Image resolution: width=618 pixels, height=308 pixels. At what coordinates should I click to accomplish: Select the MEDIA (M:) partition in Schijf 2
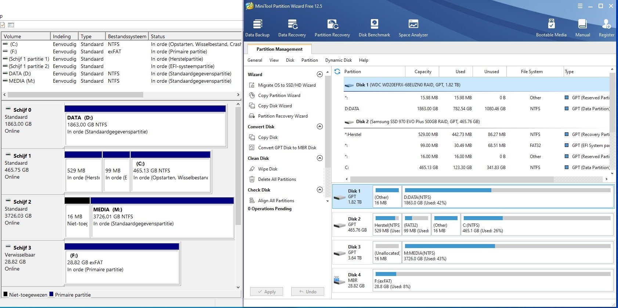click(x=162, y=218)
